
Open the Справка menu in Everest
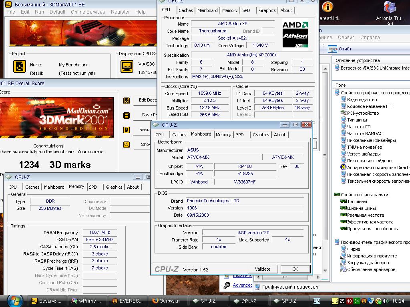(370, 37)
